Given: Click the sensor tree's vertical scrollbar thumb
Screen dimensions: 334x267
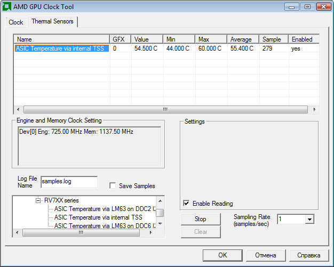Looking at the screenshot, I should click(x=160, y=213).
